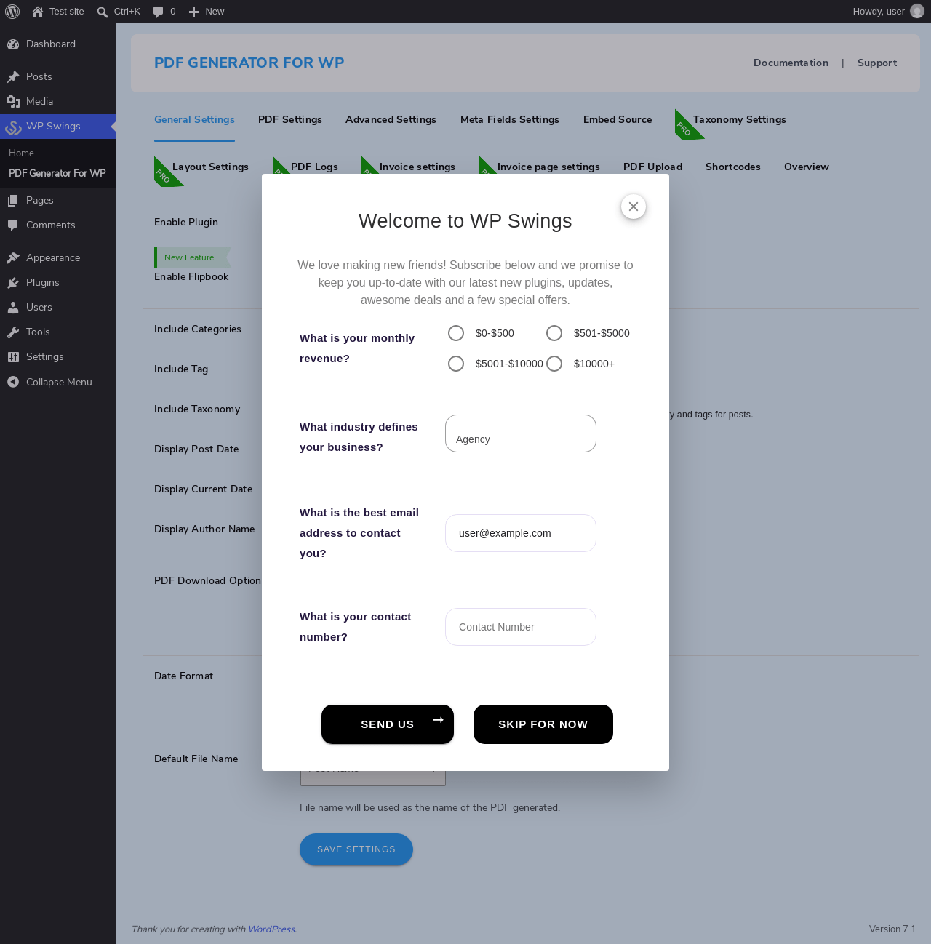Screen dimensions: 931x944
Task: Open search with the magnifier icon
Action: point(103,12)
